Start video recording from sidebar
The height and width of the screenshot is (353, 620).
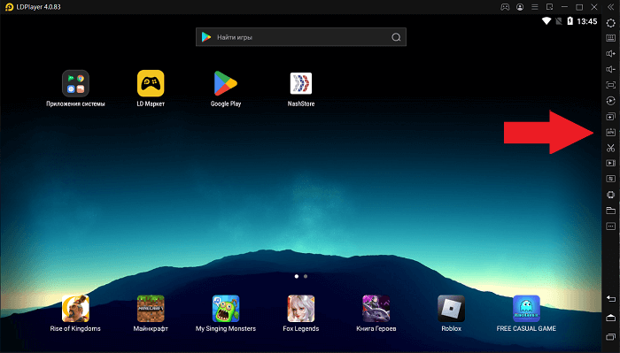pyautogui.click(x=610, y=163)
